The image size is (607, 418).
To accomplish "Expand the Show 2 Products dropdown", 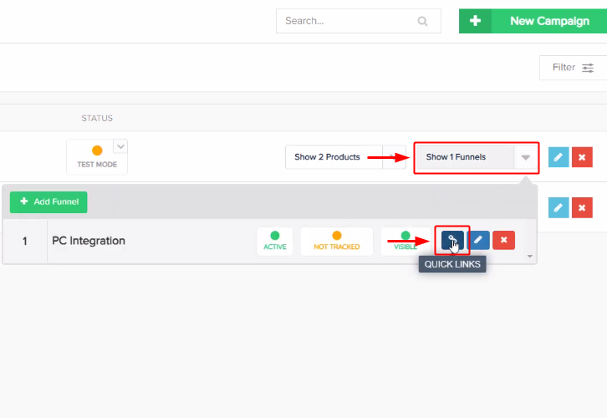I will 395,157.
